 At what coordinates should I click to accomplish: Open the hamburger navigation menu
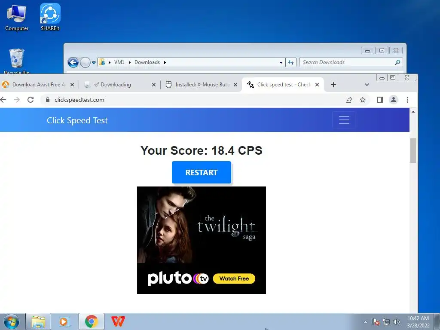pyautogui.click(x=344, y=120)
